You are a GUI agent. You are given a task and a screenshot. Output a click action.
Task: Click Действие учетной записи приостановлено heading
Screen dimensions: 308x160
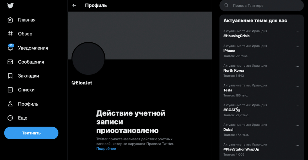(x=131, y=122)
